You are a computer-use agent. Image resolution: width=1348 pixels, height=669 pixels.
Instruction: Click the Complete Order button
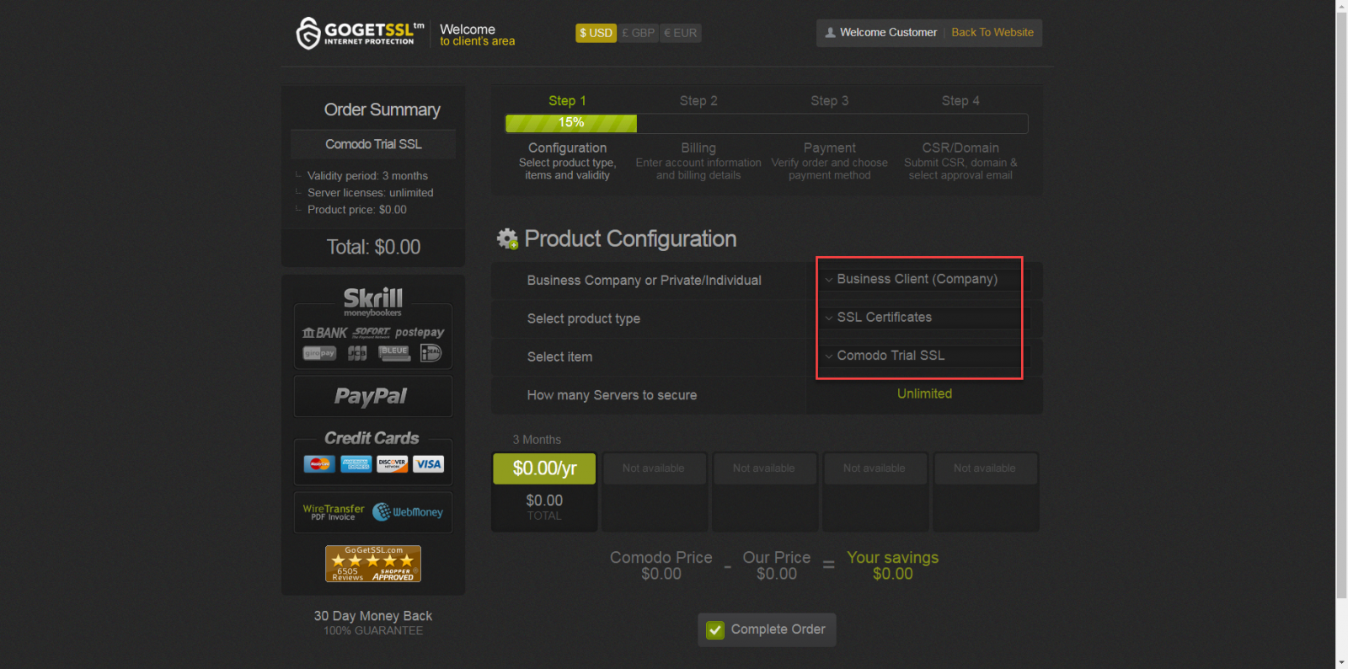pos(767,629)
